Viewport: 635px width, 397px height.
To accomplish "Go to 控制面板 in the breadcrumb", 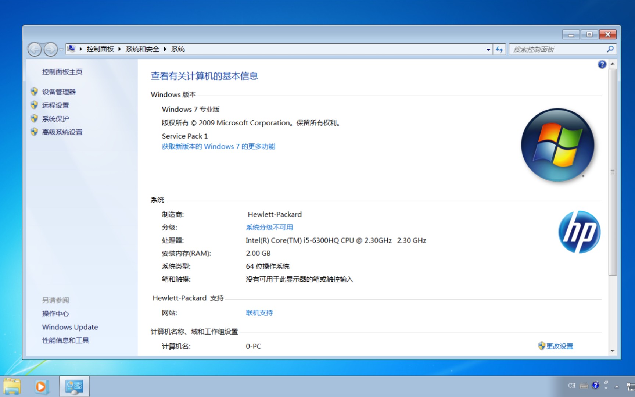I will click(100, 49).
